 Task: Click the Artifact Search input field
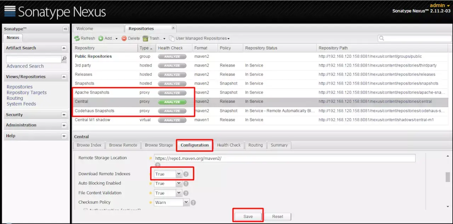point(34,59)
